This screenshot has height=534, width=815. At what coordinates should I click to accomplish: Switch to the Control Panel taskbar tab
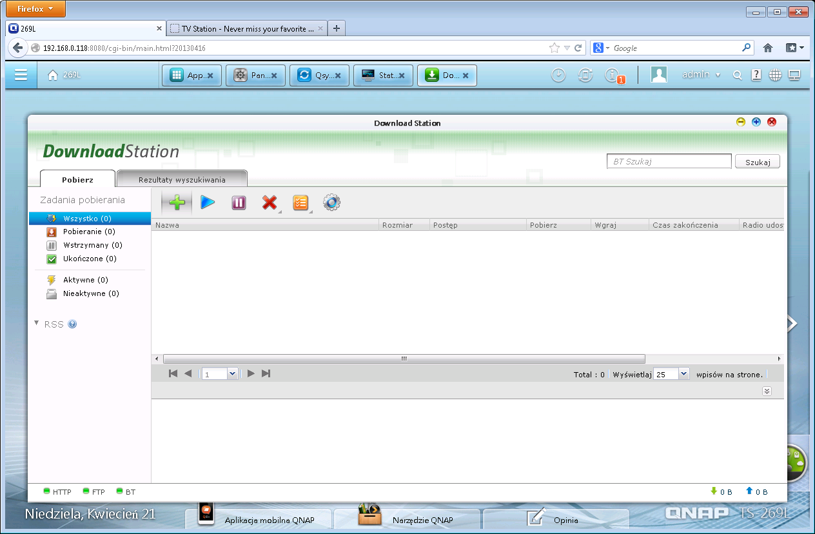[x=255, y=75]
